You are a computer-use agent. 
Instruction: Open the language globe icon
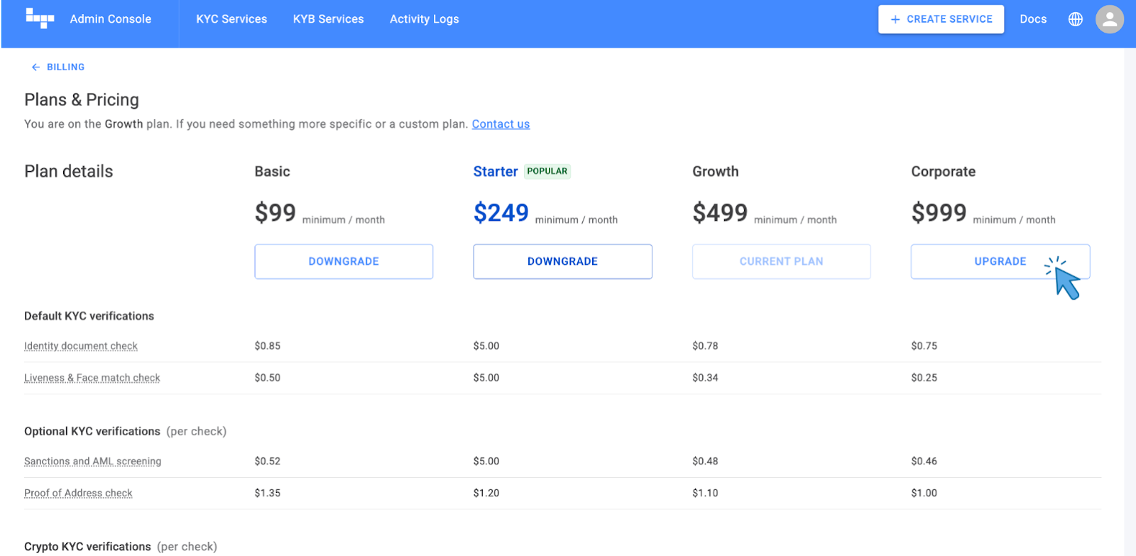1075,19
